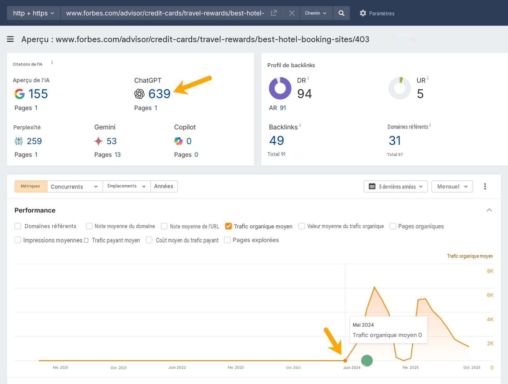Select the Années tab
508x384 pixels.
tap(164, 187)
